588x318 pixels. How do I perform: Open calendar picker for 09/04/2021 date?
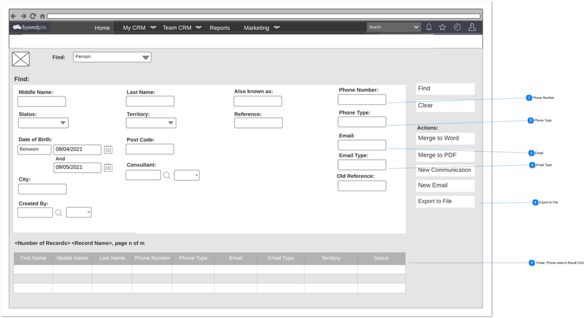tap(108, 149)
